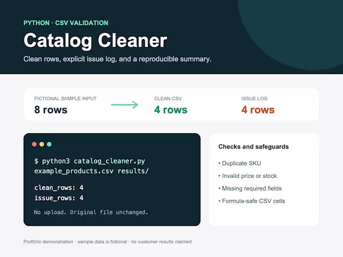Click the green arrow between input and Clean CSV
Viewport: 343px width, 257px height.
tap(124, 105)
